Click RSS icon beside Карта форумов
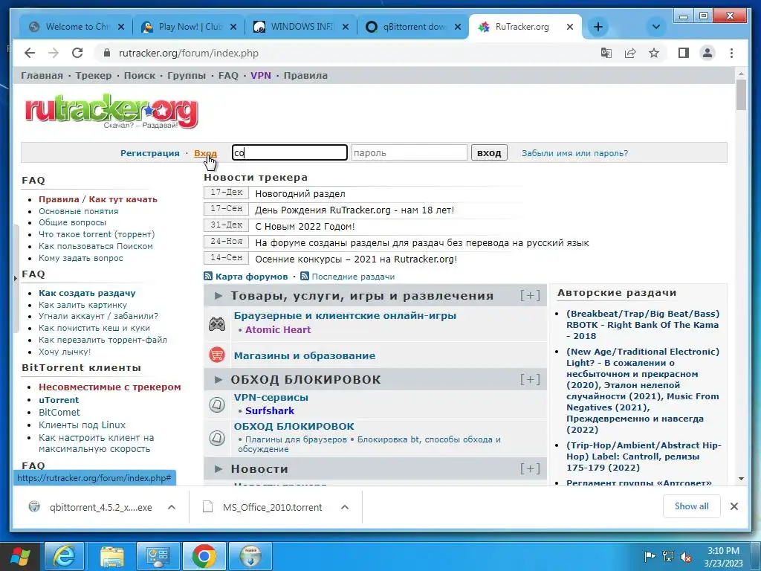 [x=208, y=277]
